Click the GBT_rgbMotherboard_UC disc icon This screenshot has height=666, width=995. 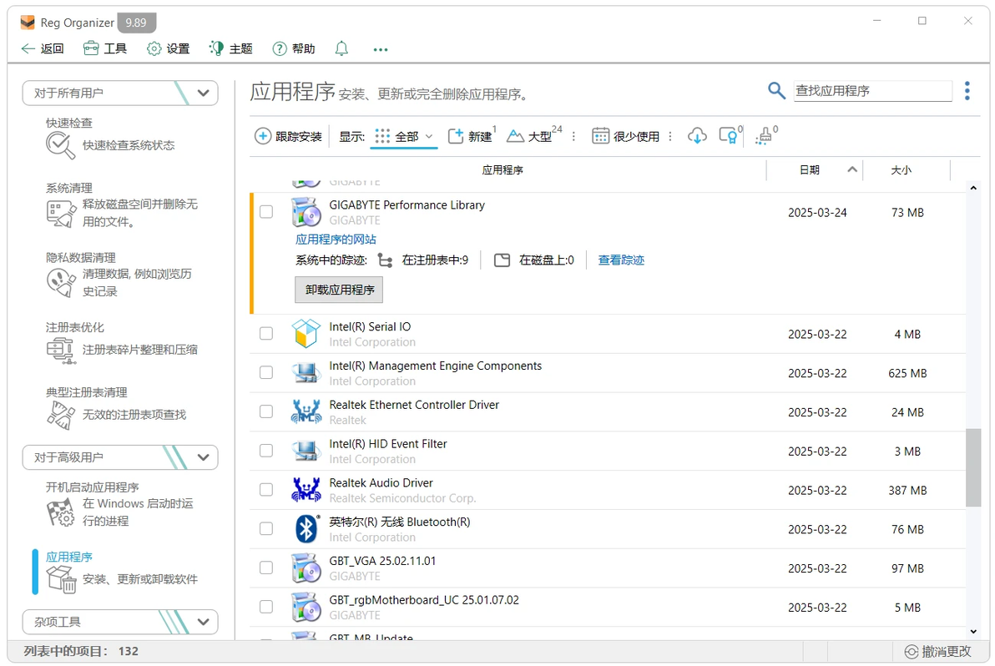[x=306, y=607]
